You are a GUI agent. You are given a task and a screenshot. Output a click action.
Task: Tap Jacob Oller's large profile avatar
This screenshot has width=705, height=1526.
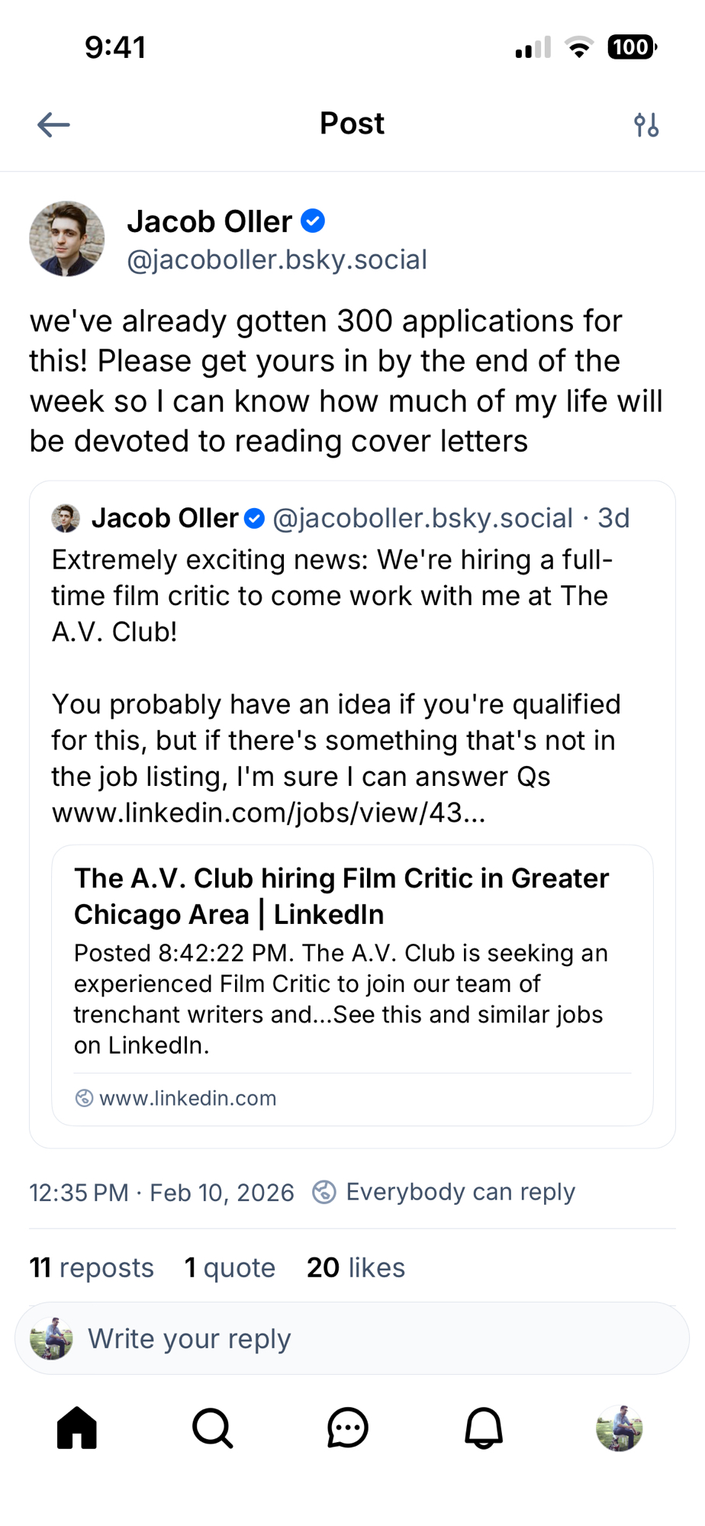pyautogui.click(x=67, y=239)
